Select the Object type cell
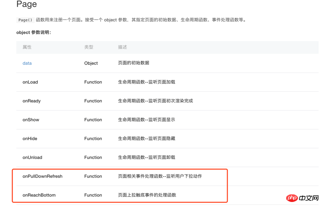 (x=91, y=63)
